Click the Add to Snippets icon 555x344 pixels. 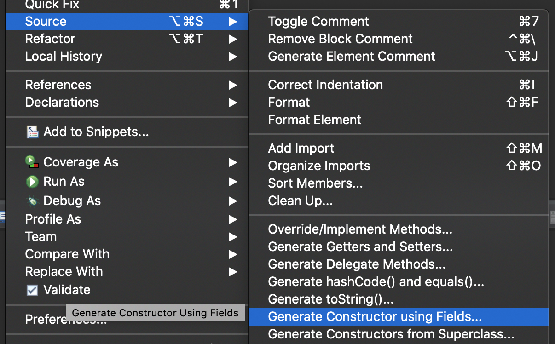32,133
